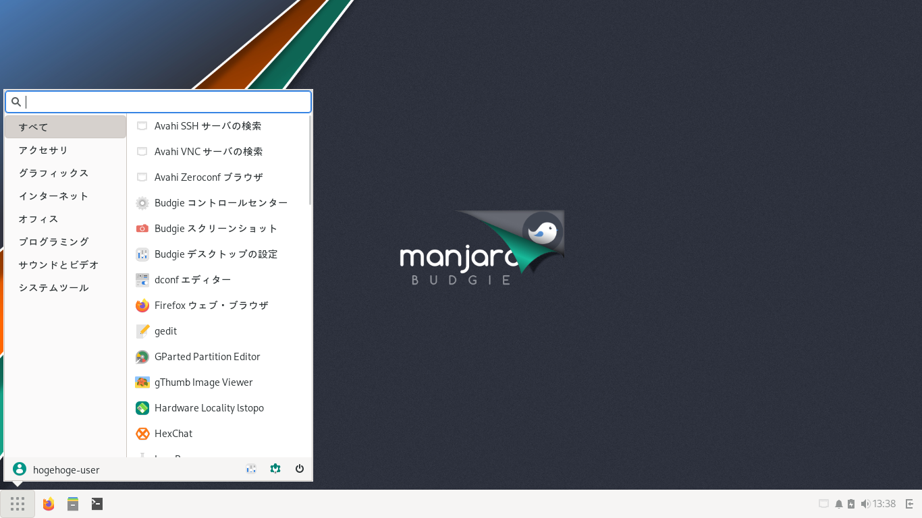The image size is (922, 518).
Task: Select the アクセサリ category
Action: (65, 150)
